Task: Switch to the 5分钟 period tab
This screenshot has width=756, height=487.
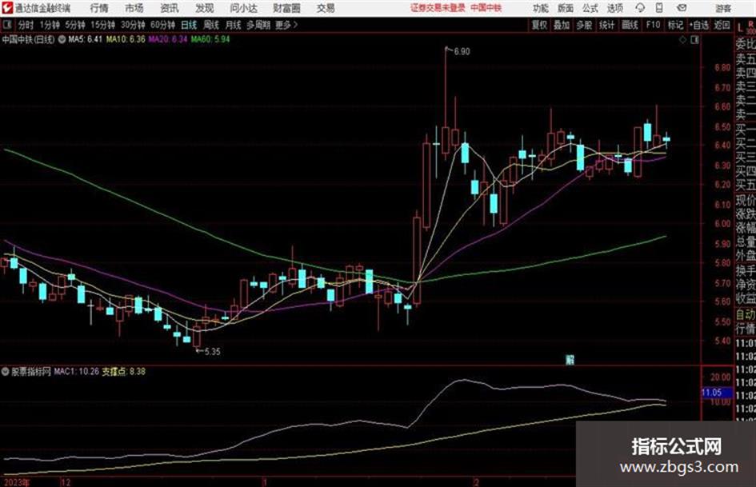Action: (x=75, y=25)
